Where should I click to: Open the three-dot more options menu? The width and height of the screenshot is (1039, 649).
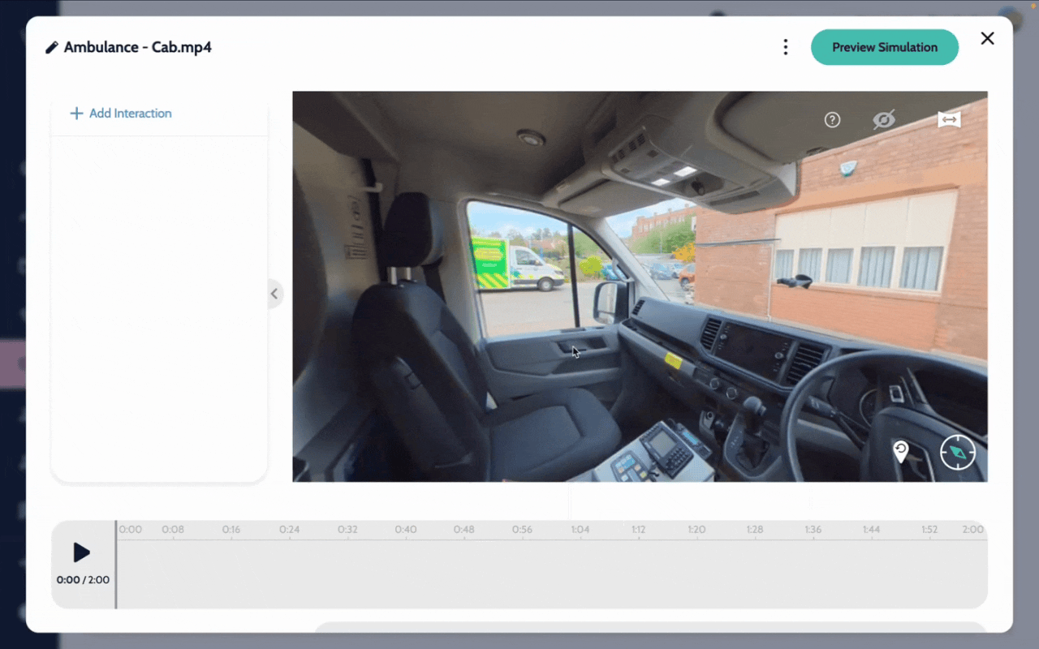785,47
